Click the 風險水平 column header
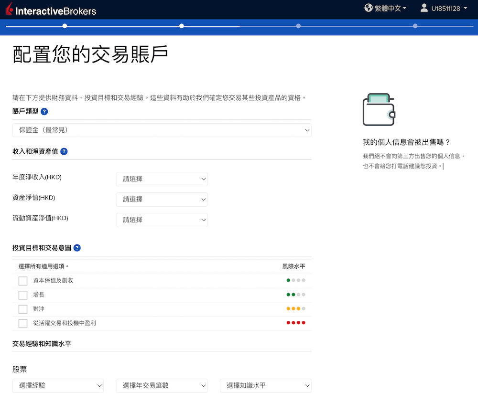This screenshot has width=478, height=402. [x=293, y=266]
